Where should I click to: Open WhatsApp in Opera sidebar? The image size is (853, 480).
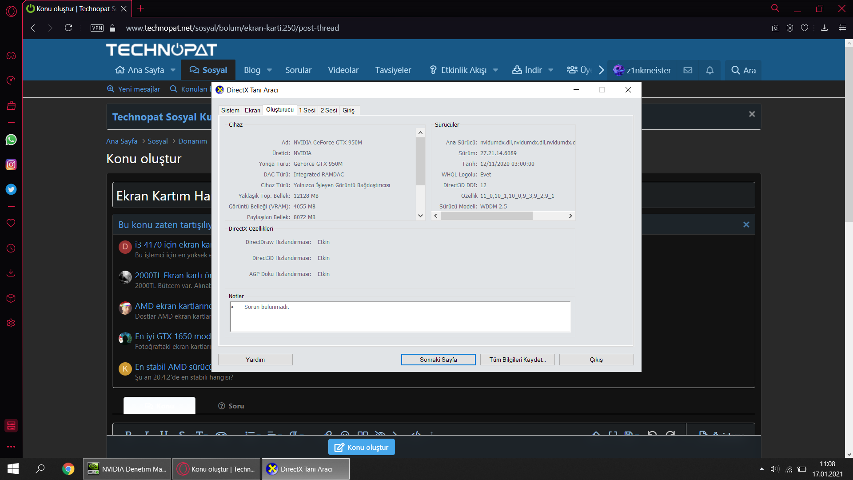[x=11, y=140]
